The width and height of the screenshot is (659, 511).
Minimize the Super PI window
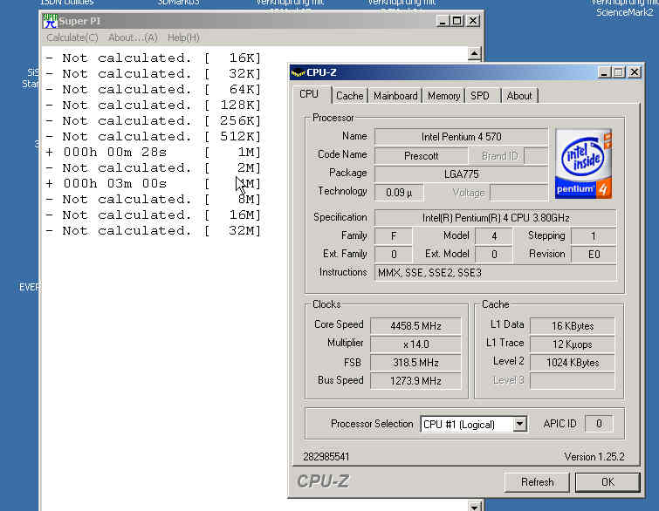click(443, 21)
